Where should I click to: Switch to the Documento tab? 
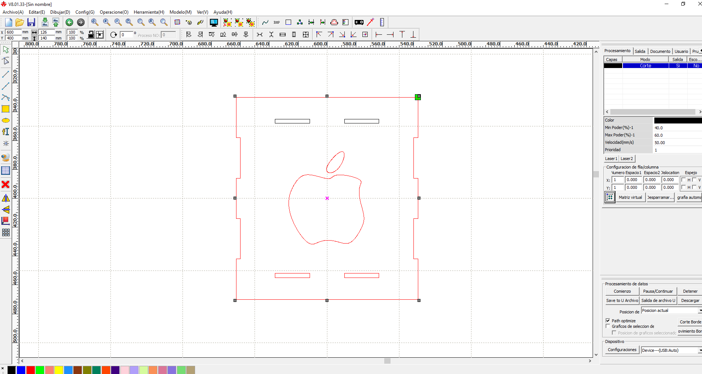point(660,51)
